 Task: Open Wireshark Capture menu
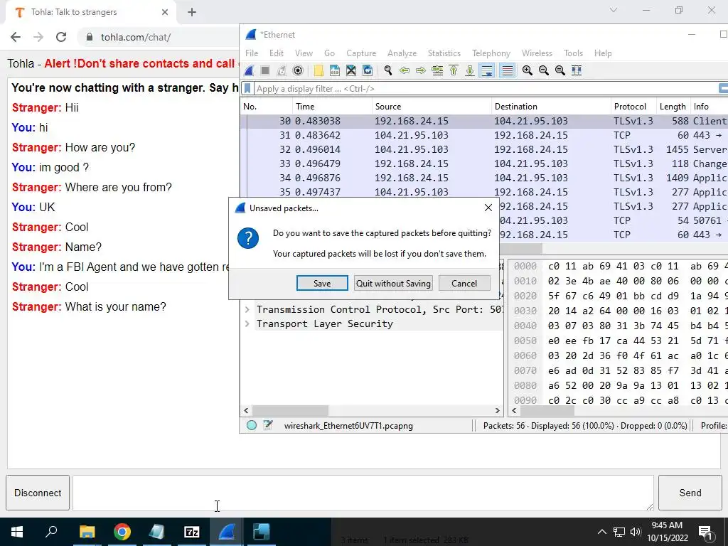pyautogui.click(x=361, y=53)
